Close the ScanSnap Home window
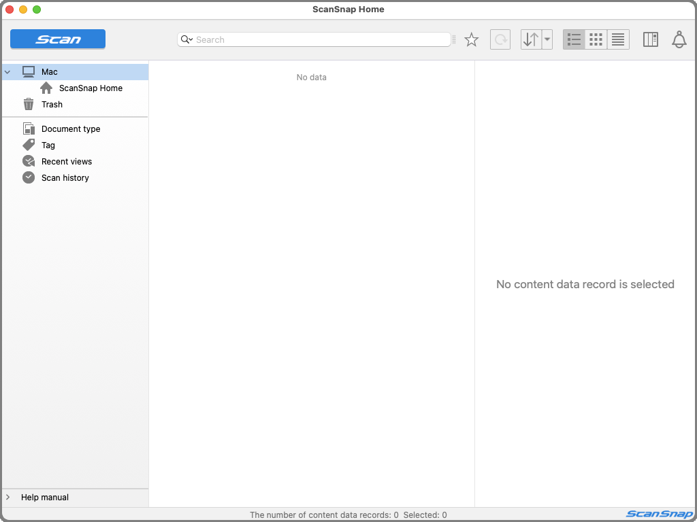Image resolution: width=697 pixels, height=522 pixels. point(10,10)
